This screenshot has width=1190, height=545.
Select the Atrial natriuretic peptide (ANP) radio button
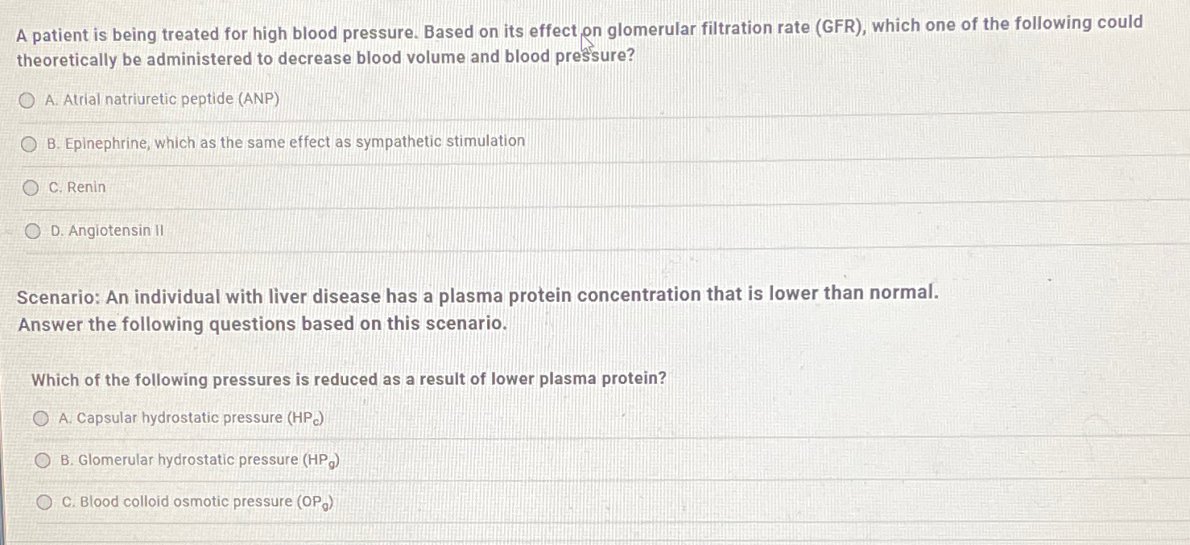click(27, 101)
